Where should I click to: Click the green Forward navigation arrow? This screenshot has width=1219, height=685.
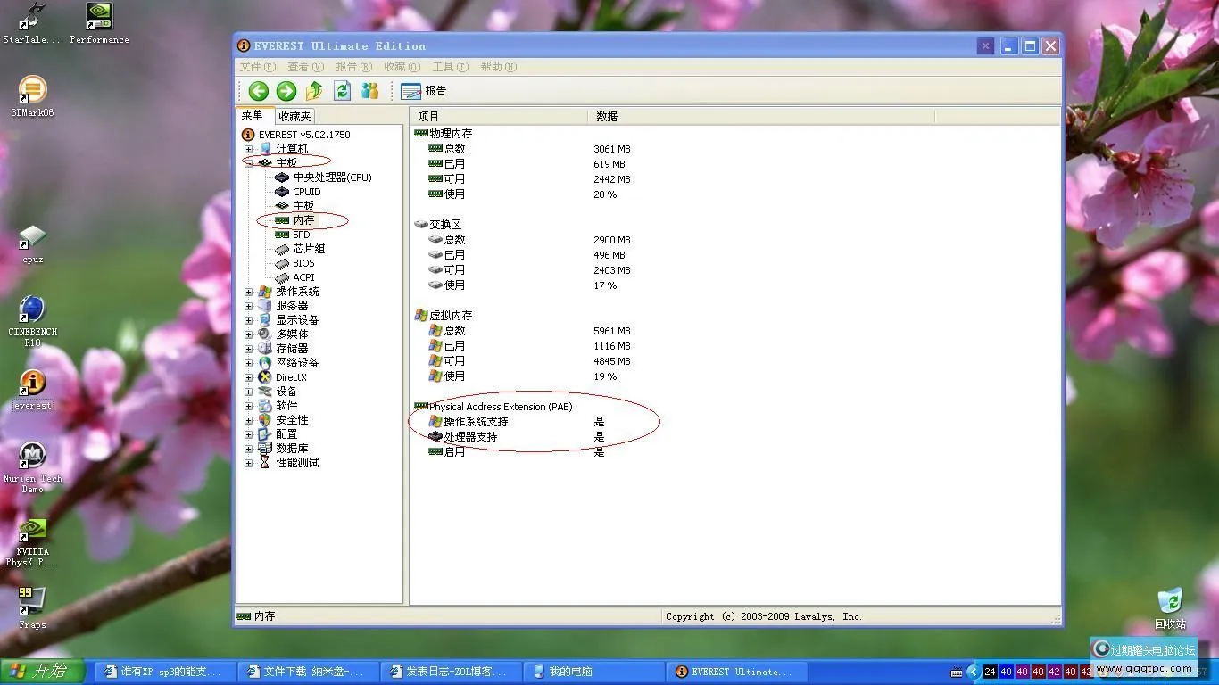pos(285,90)
